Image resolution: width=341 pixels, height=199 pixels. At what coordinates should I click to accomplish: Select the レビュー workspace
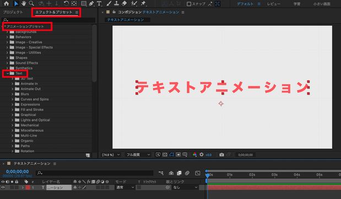point(274,4)
